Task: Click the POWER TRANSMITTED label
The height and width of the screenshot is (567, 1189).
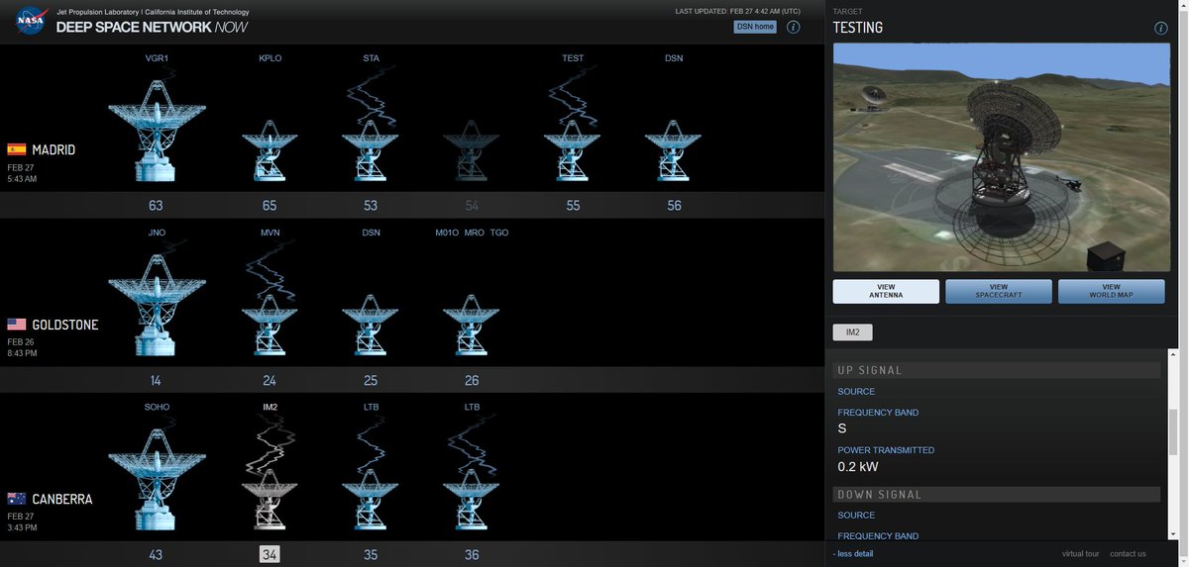Action: [886, 450]
